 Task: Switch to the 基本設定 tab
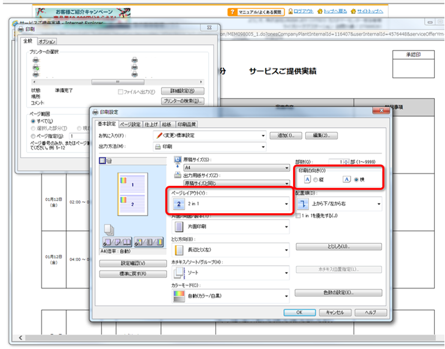point(107,124)
